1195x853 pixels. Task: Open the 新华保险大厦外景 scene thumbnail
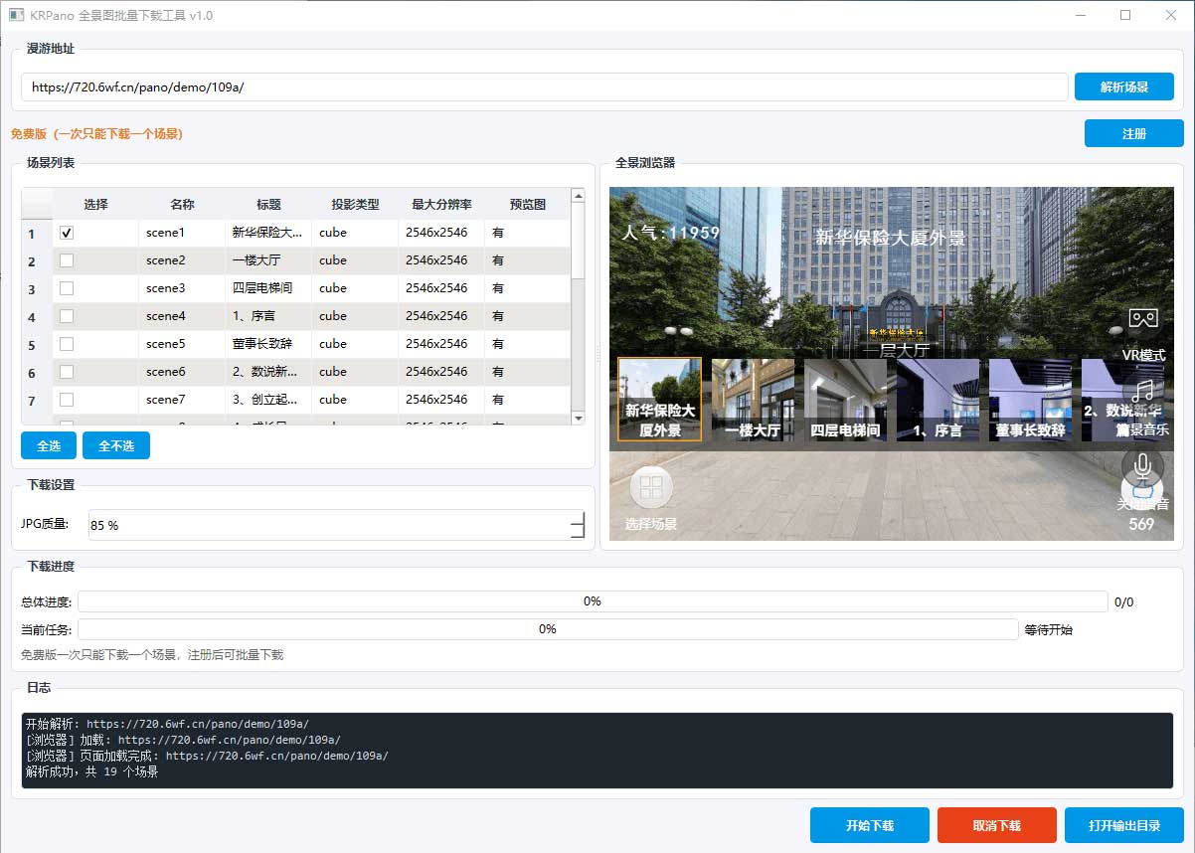[x=660, y=399]
